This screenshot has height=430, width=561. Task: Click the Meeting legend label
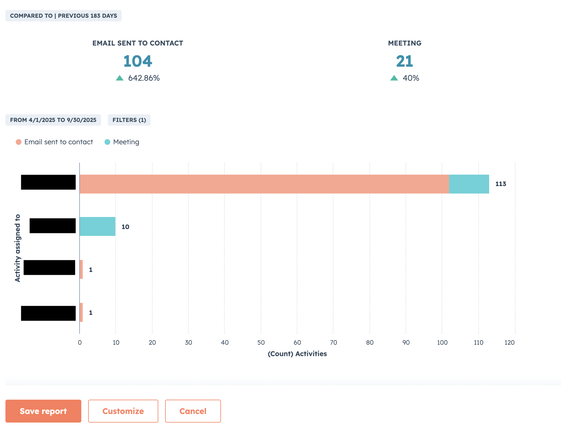coord(126,142)
